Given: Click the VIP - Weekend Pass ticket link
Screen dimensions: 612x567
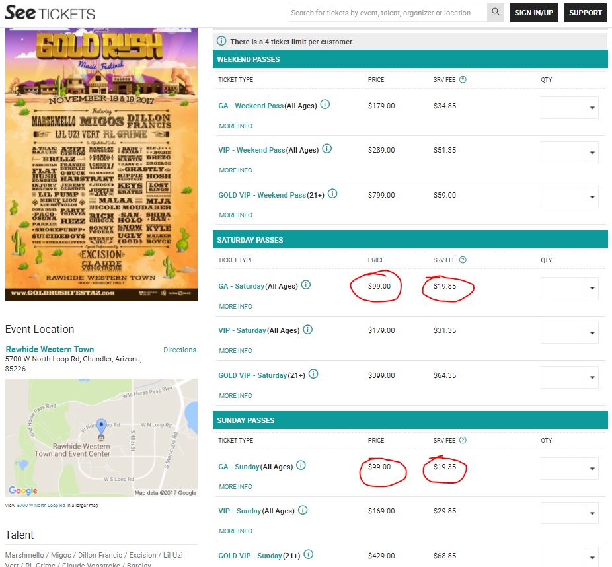Looking at the screenshot, I should coord(252,150).
